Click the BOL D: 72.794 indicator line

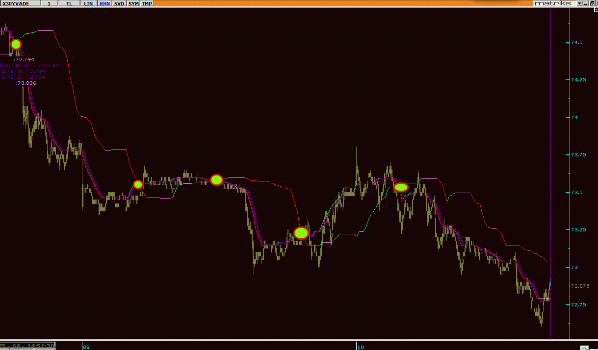(x=23, y=77)
